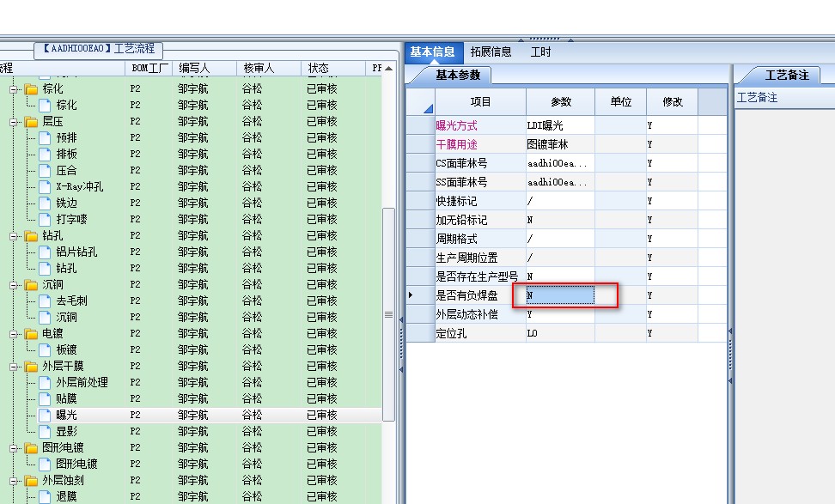Click the 图镀菲林 parameter cell
Screen dimensions: 835x504
(x=560, y=145)
